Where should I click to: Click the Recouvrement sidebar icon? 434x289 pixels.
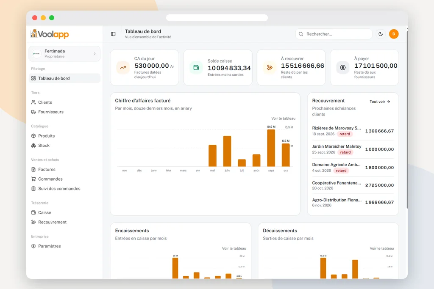tap(33, 222)
